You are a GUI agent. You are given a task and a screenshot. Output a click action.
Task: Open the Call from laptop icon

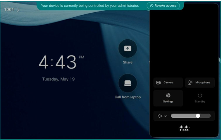coord(128,83)
